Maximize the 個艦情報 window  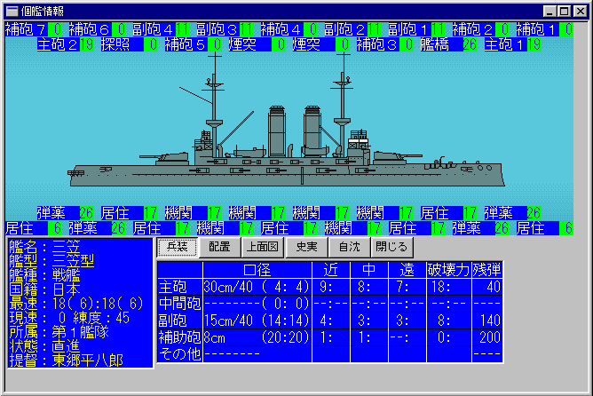[x=564, y=12]
